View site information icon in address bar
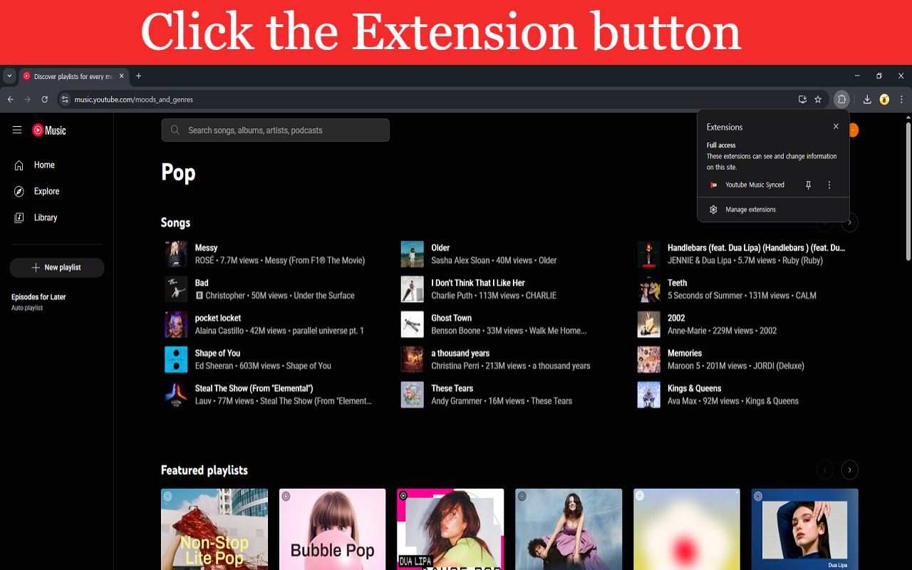The width and height of the screenshot is (912, 570). tap(65, 100)
